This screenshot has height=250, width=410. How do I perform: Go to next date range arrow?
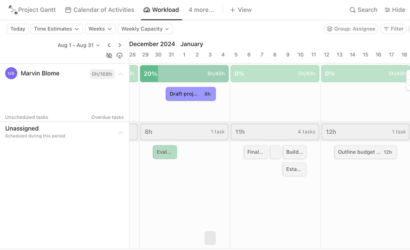(120, 45)
